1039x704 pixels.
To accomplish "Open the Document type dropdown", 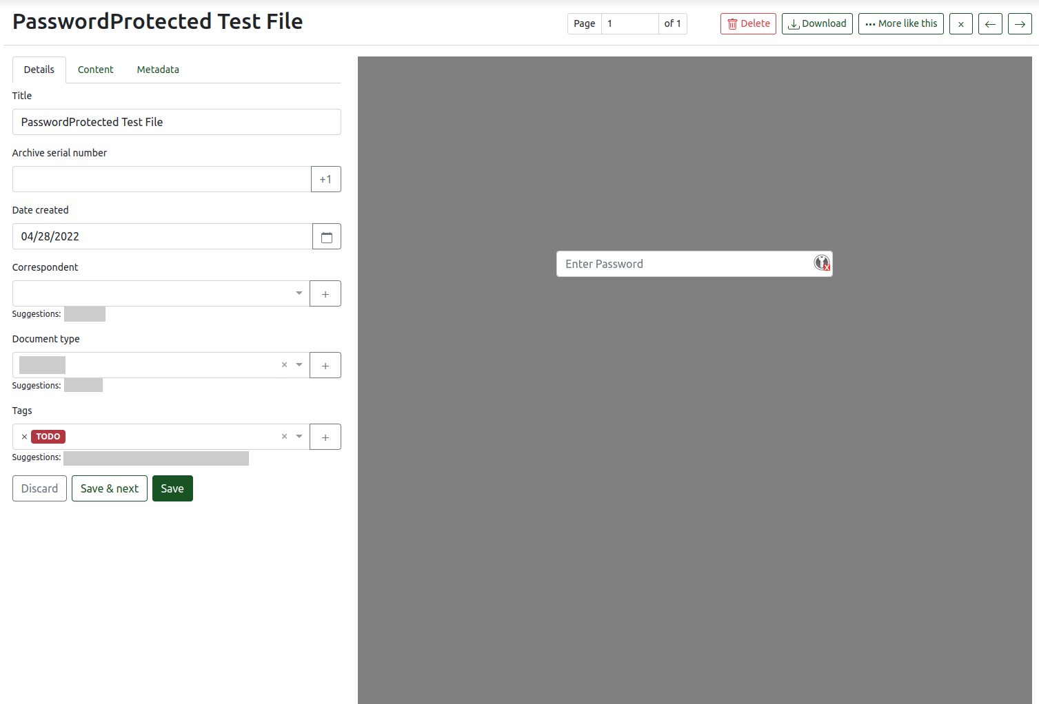I will point(298,364).
